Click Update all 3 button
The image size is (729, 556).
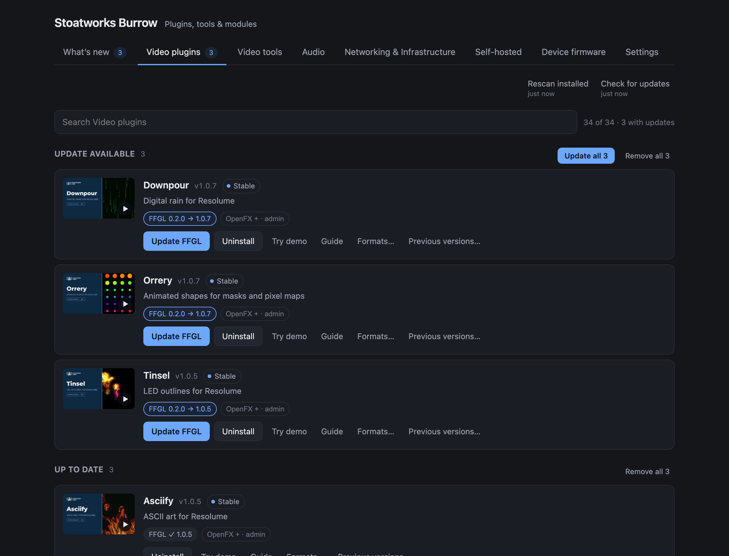point(586,156)
